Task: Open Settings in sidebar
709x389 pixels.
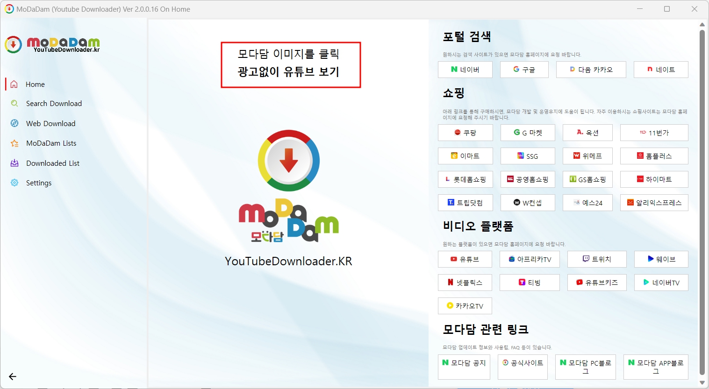Action: 39,183
